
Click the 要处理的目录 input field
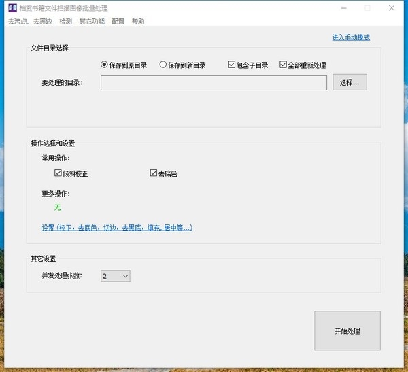(x=214, y=83)
